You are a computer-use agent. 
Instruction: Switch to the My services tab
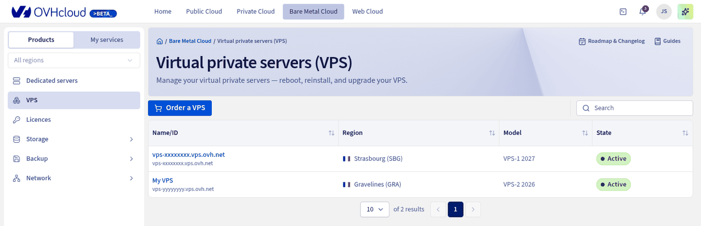[x=107, y=40]
